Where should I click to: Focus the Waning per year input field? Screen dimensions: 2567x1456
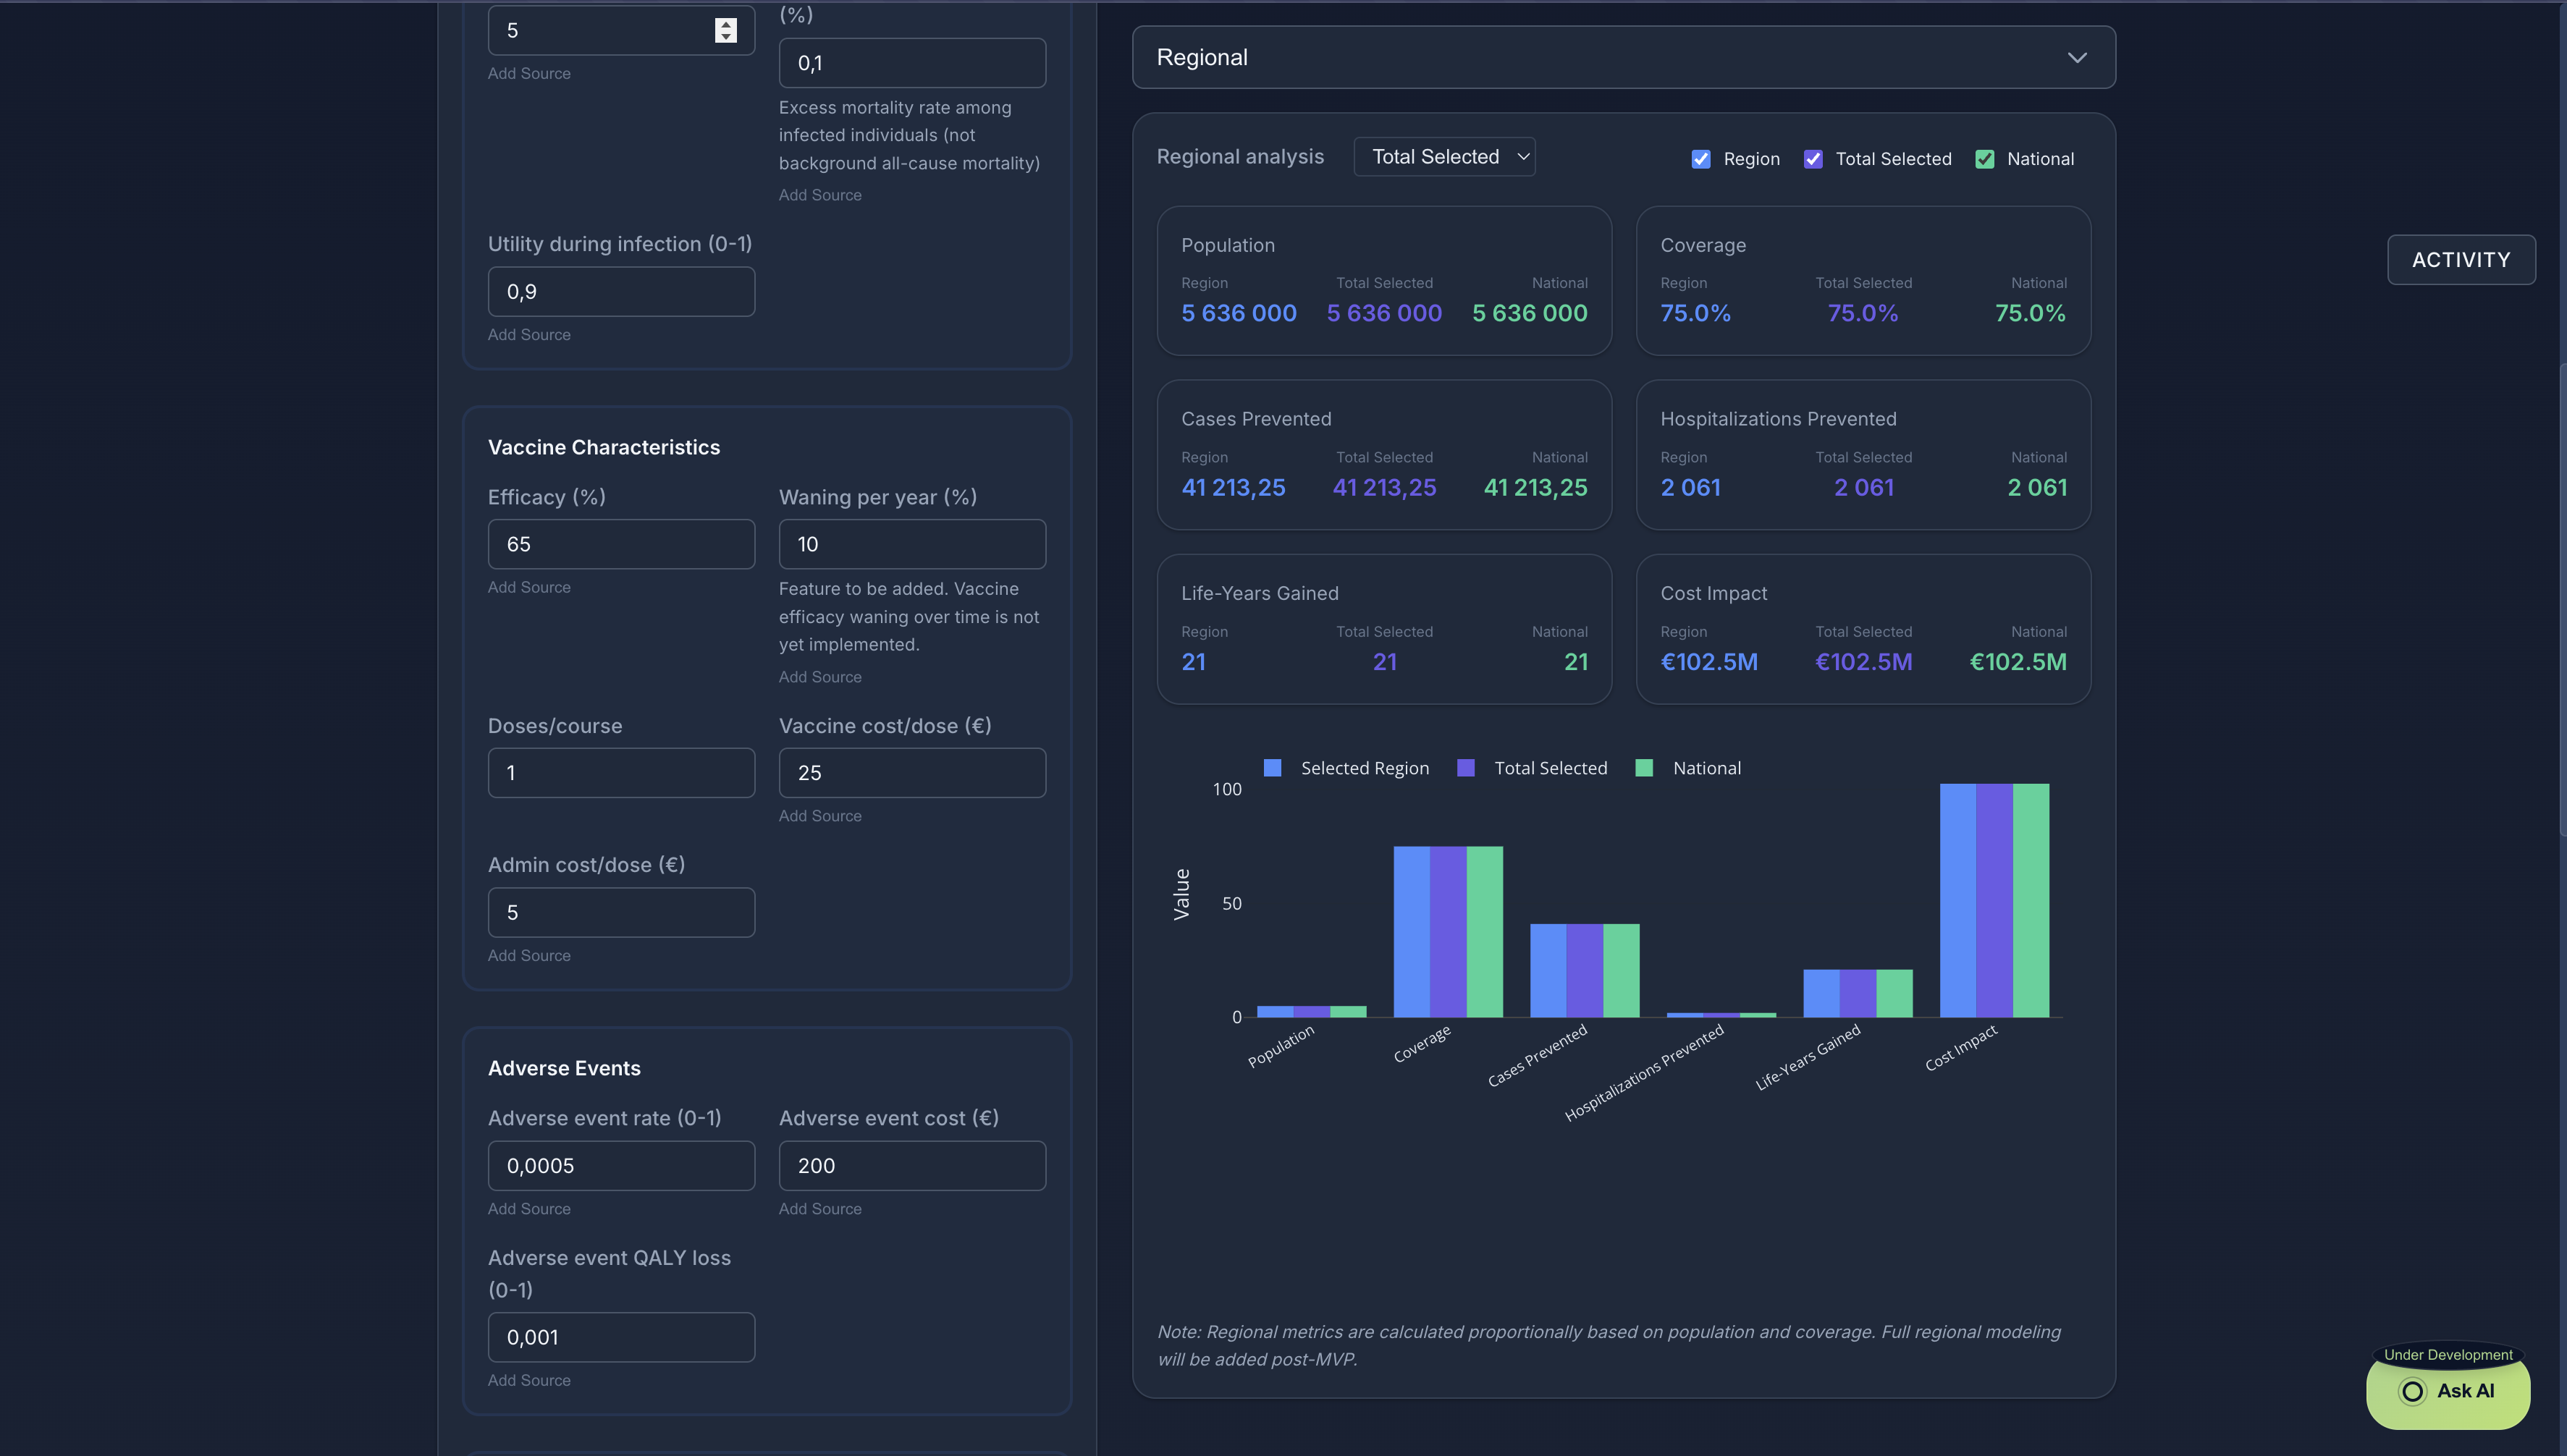click(912, 544)
